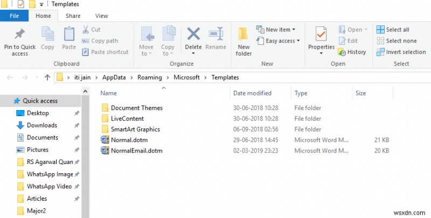Click the Delete icon in Organize group
Image resolution: width=431 pixels, height=218 pixels.
[x=193, y=35]
